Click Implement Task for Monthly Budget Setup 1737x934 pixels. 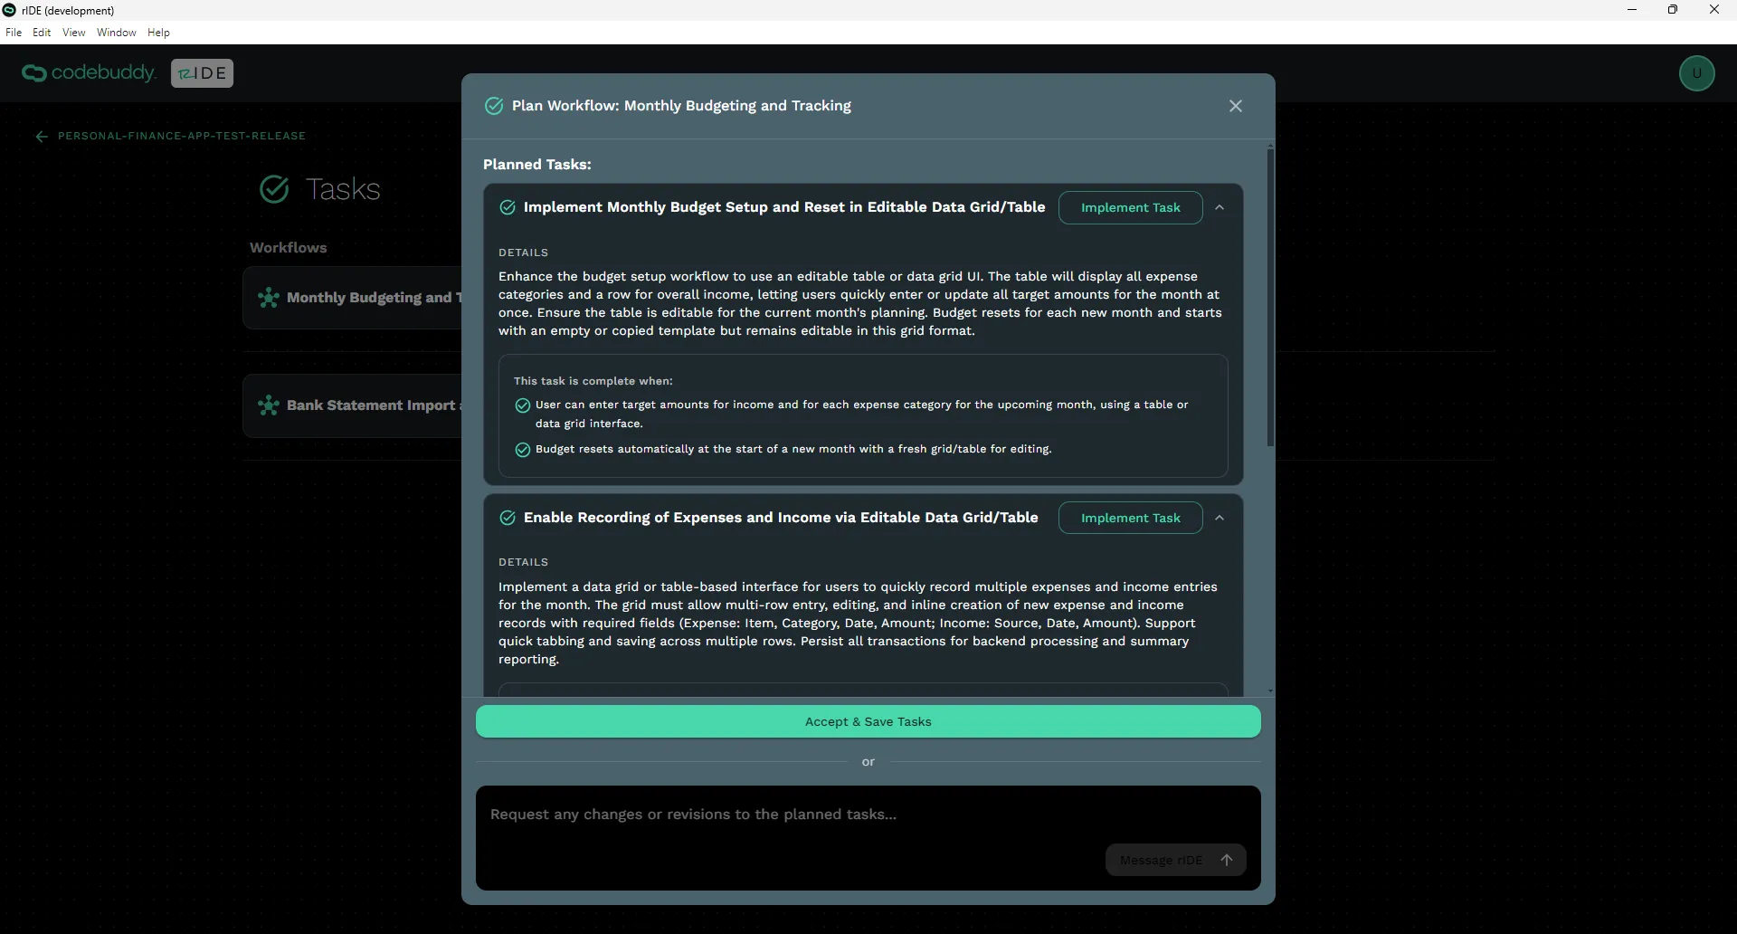[x=1130, y=207]
